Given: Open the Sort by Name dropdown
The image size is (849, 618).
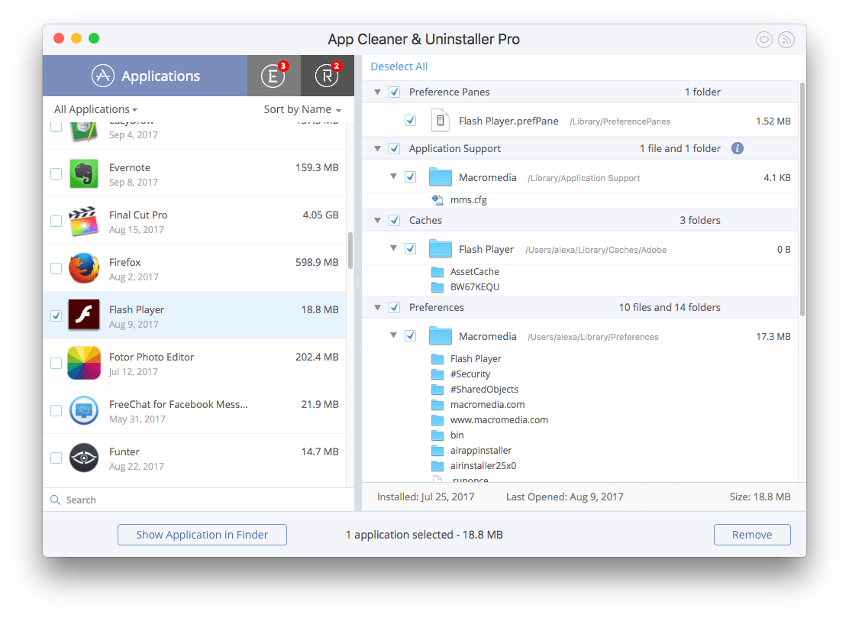Looking at the screenshot, I should [x=302, y=109].
